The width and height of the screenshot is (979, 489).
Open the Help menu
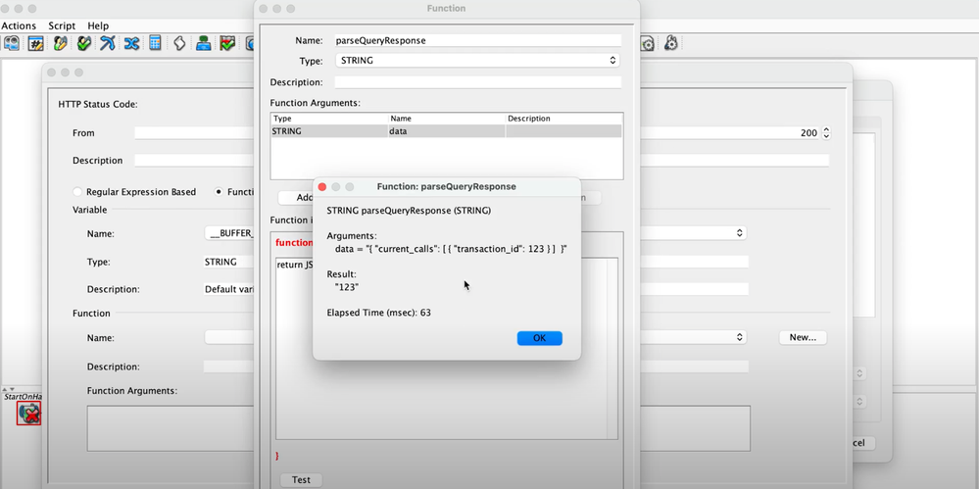[98, 25]
